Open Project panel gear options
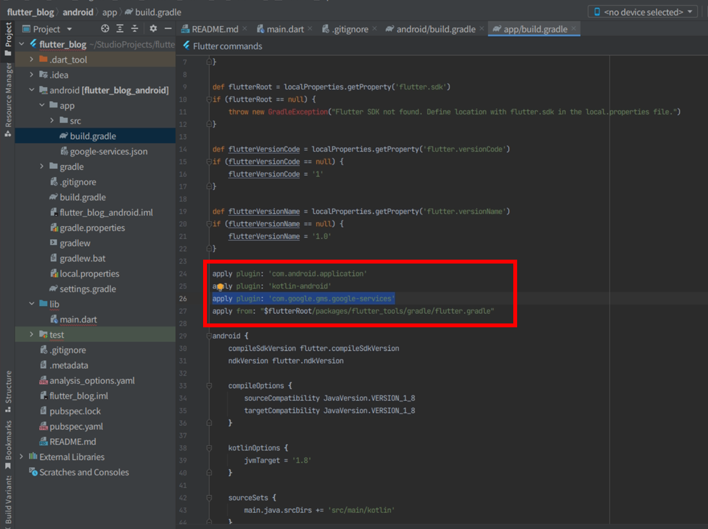The height and width of the screenshot is (529, 708). coord(153,29)
